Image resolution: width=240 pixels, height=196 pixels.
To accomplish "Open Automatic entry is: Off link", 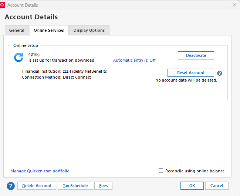I will [134, 60].
